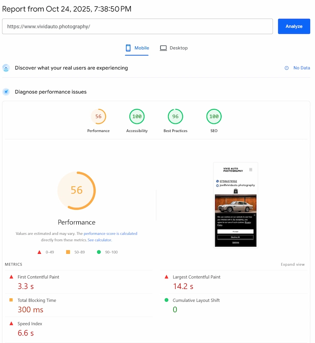
Task: Open the See calculator link
Action: click(100, 240)
